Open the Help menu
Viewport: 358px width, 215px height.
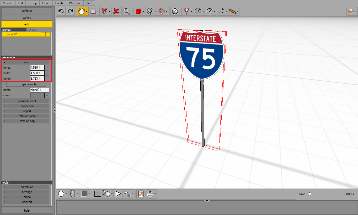[x=89, y=3]
